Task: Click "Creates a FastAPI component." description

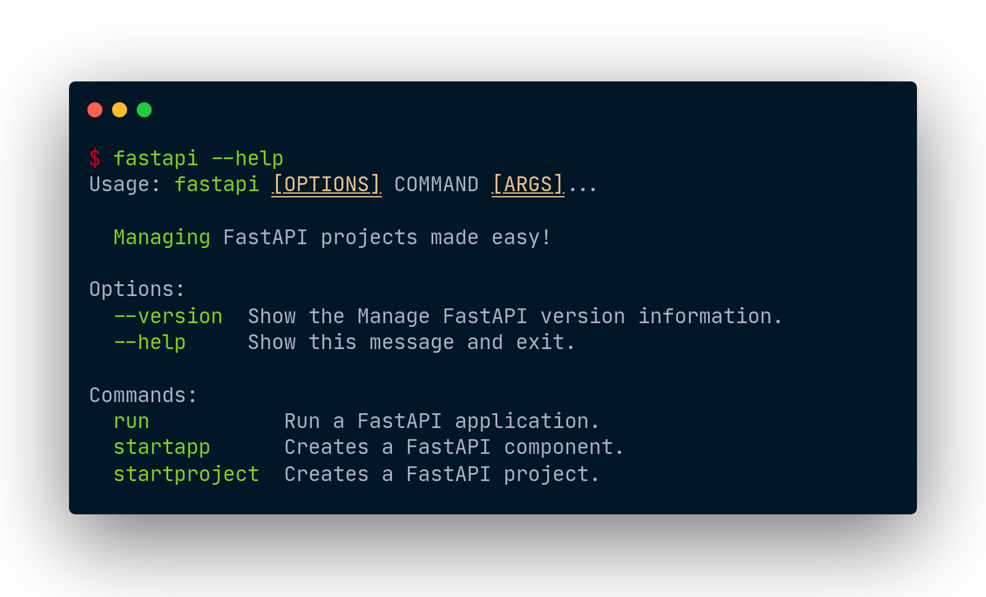Action: (454, 447)
